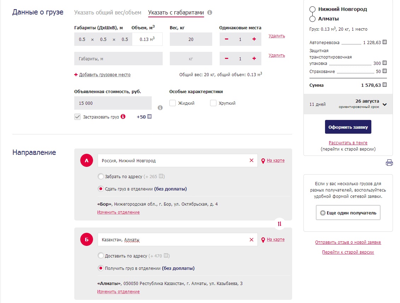Click info icon next to dimensions tab

point(210,13)
